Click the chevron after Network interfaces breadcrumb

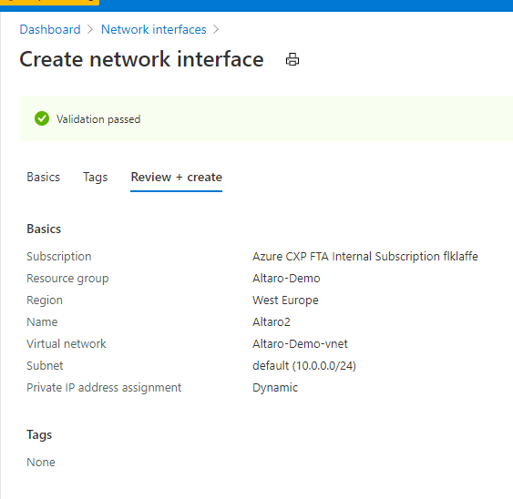(216, 30)
